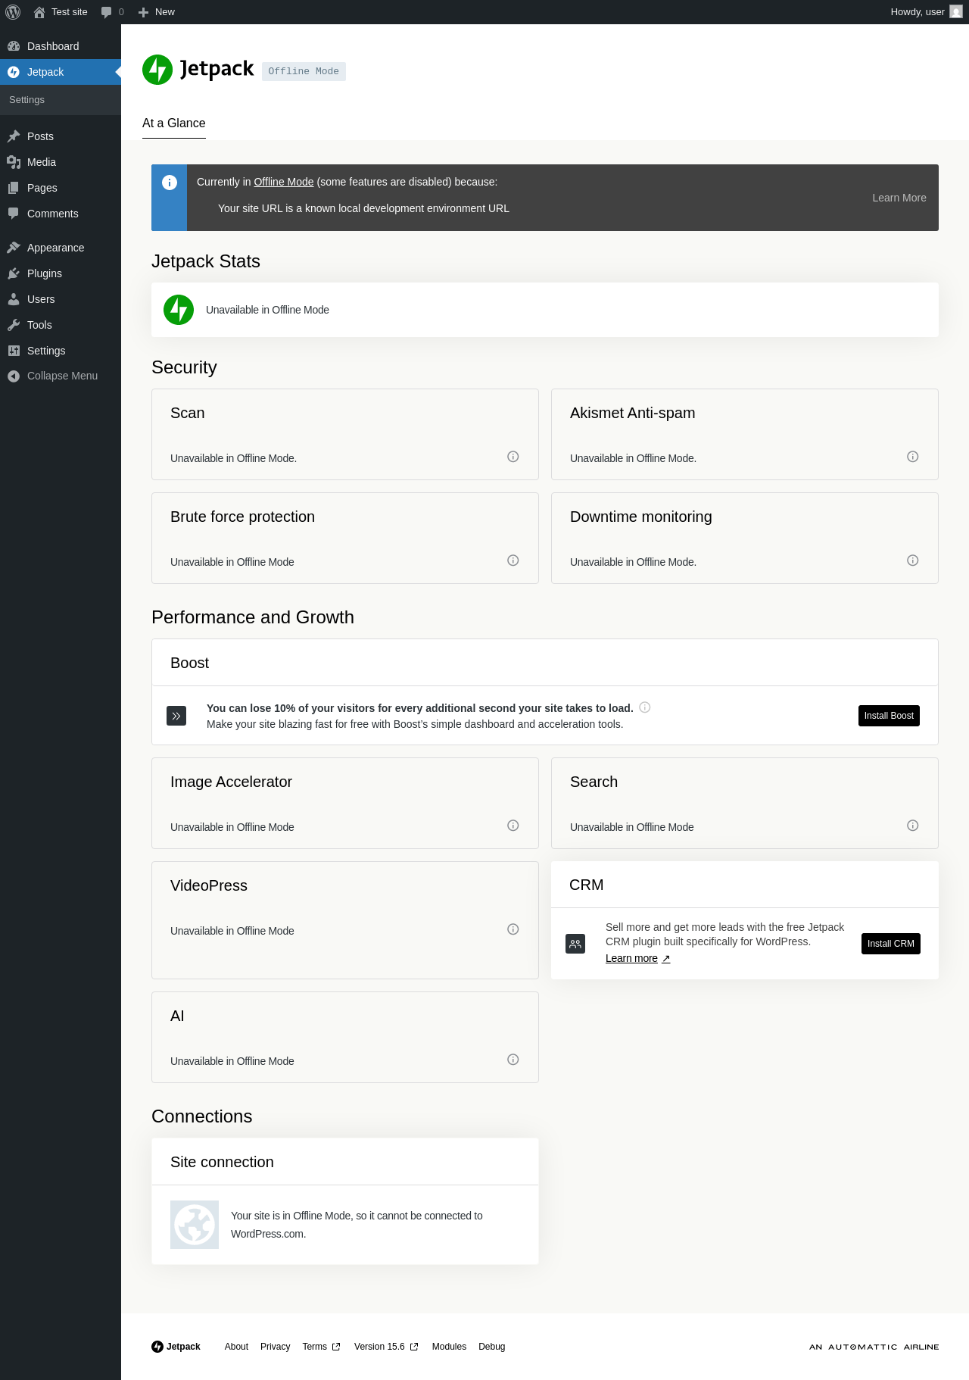Show info for VideoPress card
The width and height of the screenshot is (969, 1380).
coord(513,929)
